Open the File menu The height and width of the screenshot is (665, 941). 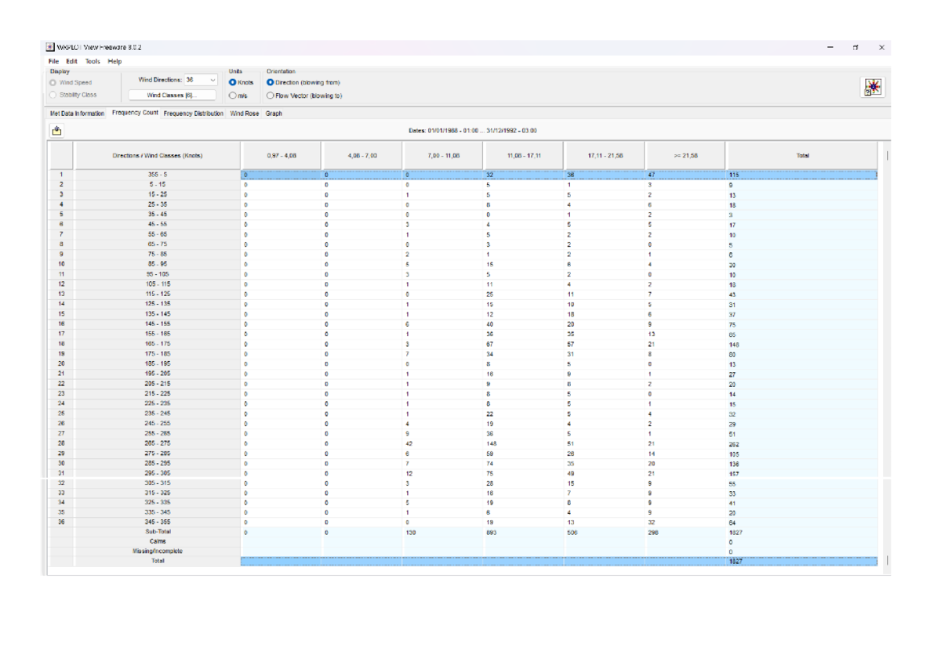(x=53, y=60)
